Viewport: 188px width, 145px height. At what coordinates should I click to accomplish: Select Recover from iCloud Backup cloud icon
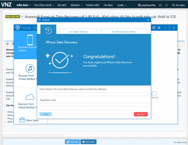point(30,97)
